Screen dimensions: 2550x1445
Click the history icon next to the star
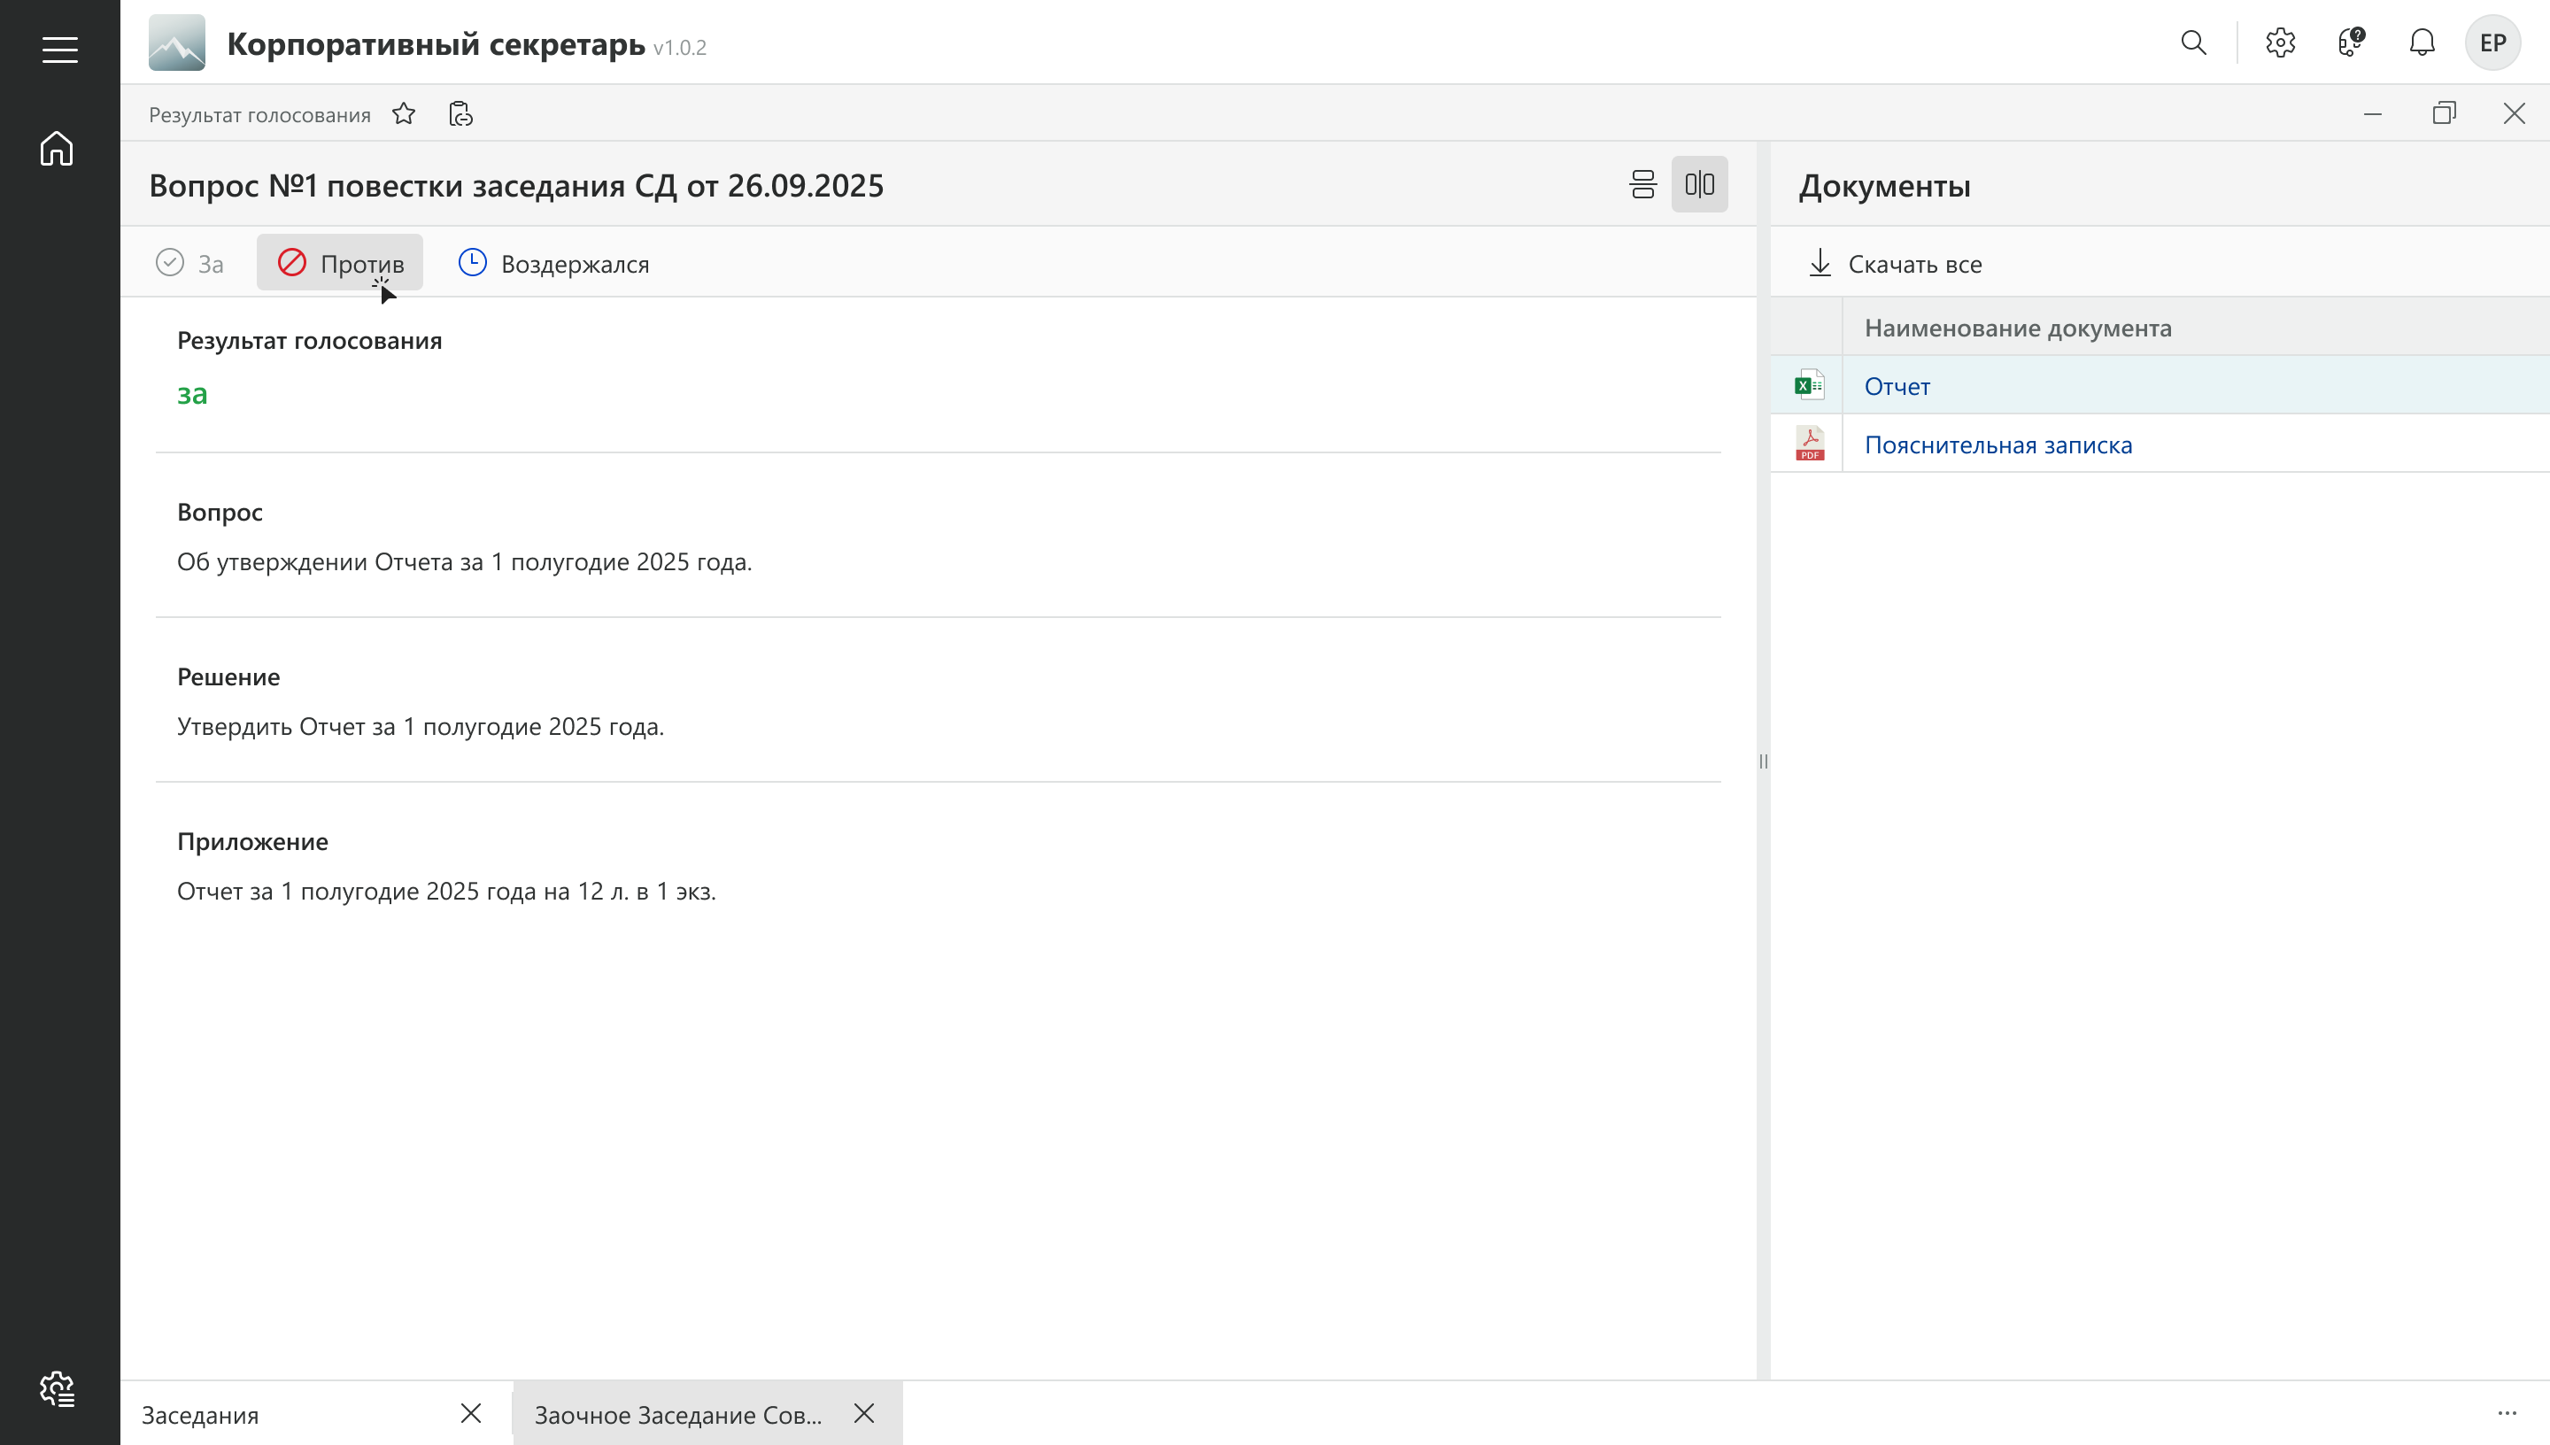tap(460, 114)
